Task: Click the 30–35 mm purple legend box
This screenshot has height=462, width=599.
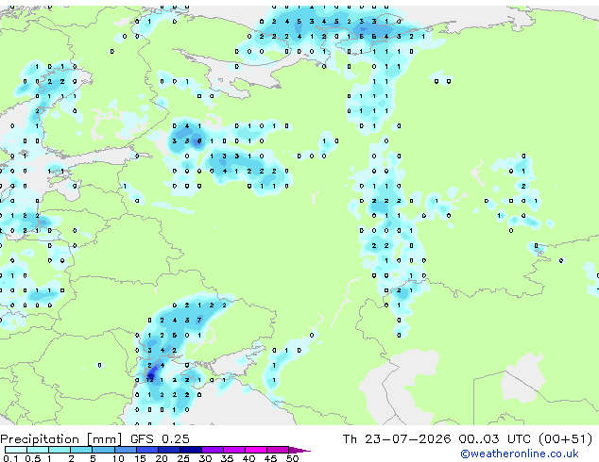Action: pyautogui.click(x=212, y=450)
